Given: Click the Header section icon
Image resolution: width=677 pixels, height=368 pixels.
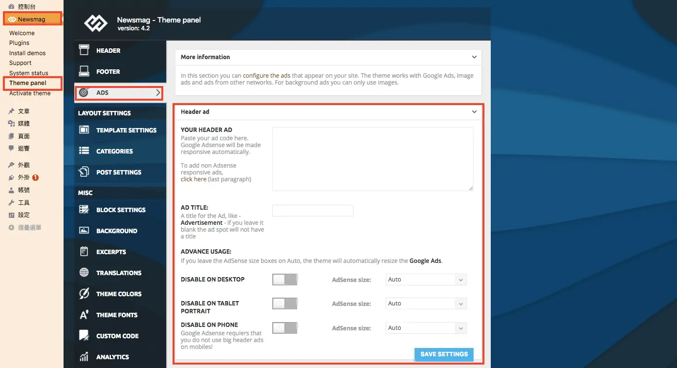Looking at the screenshot, I should (84, 50).
